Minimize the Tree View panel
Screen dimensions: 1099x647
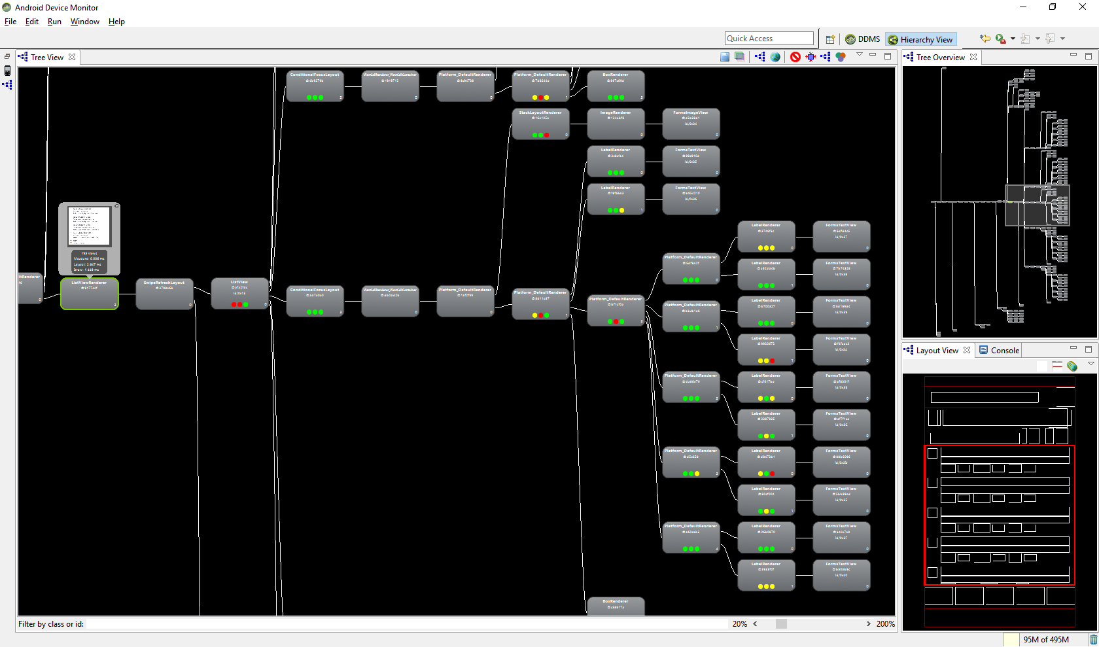coord(873,56)
